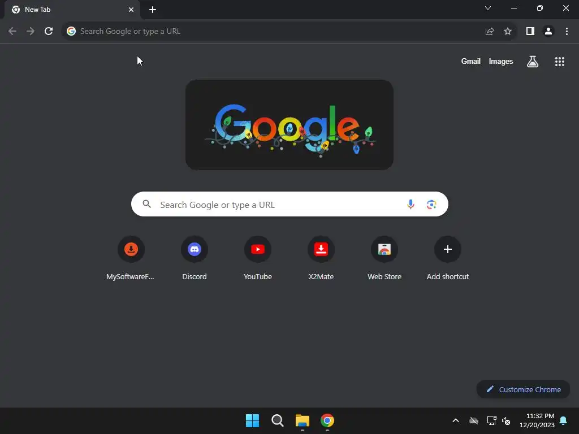Open File Explorer from taskbar
Viewport: 579px width, 434px height.
pos(303,420)
